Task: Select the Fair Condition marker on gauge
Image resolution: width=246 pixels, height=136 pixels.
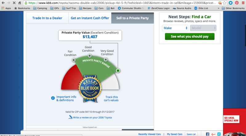Action: click(73, 60)
